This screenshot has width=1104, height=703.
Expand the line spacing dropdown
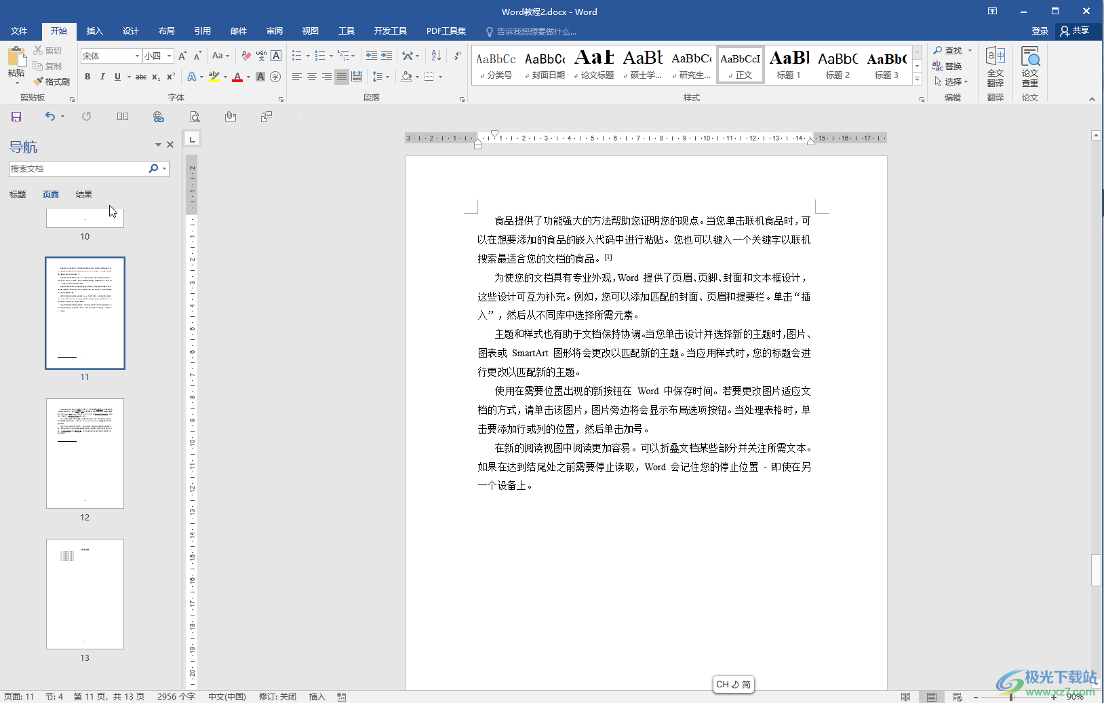[380, 77]
